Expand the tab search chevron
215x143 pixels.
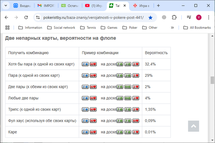pos(6,6)
